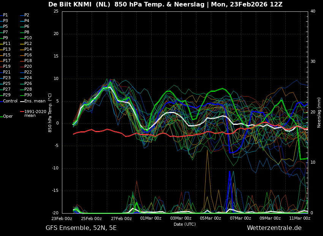Click the P24 legend entry
This screenshot has height=236, width=323.
point(28,78)
